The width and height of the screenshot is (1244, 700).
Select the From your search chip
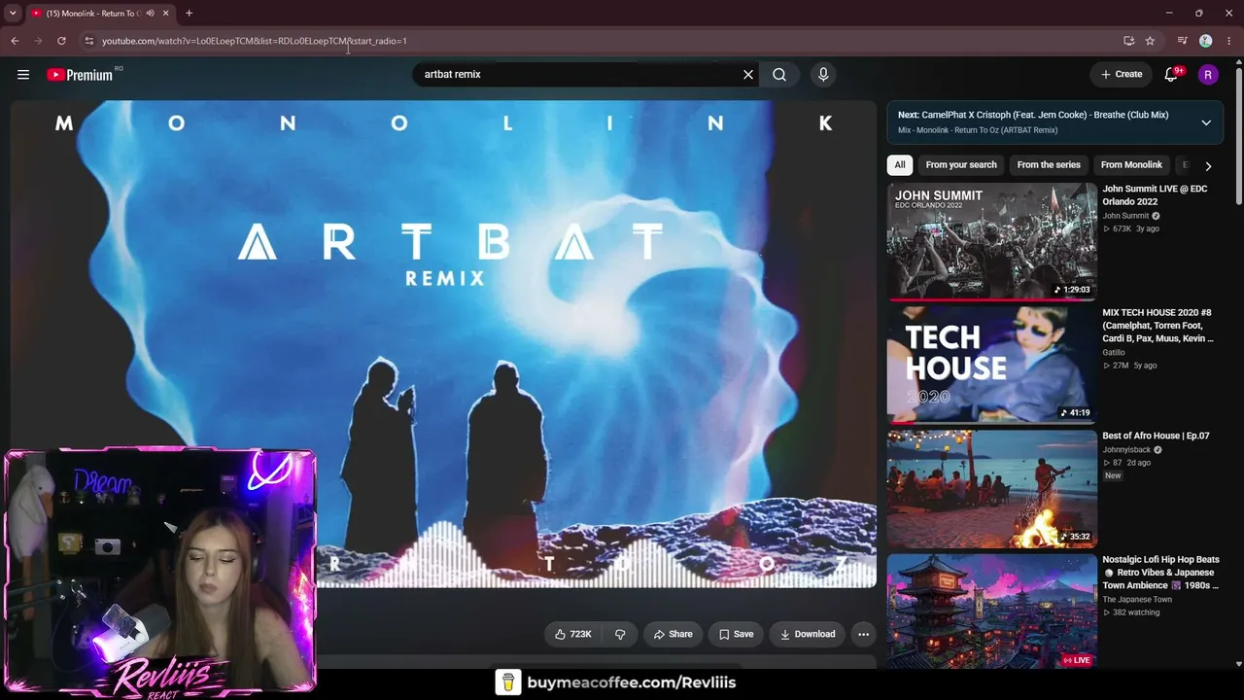961,165
